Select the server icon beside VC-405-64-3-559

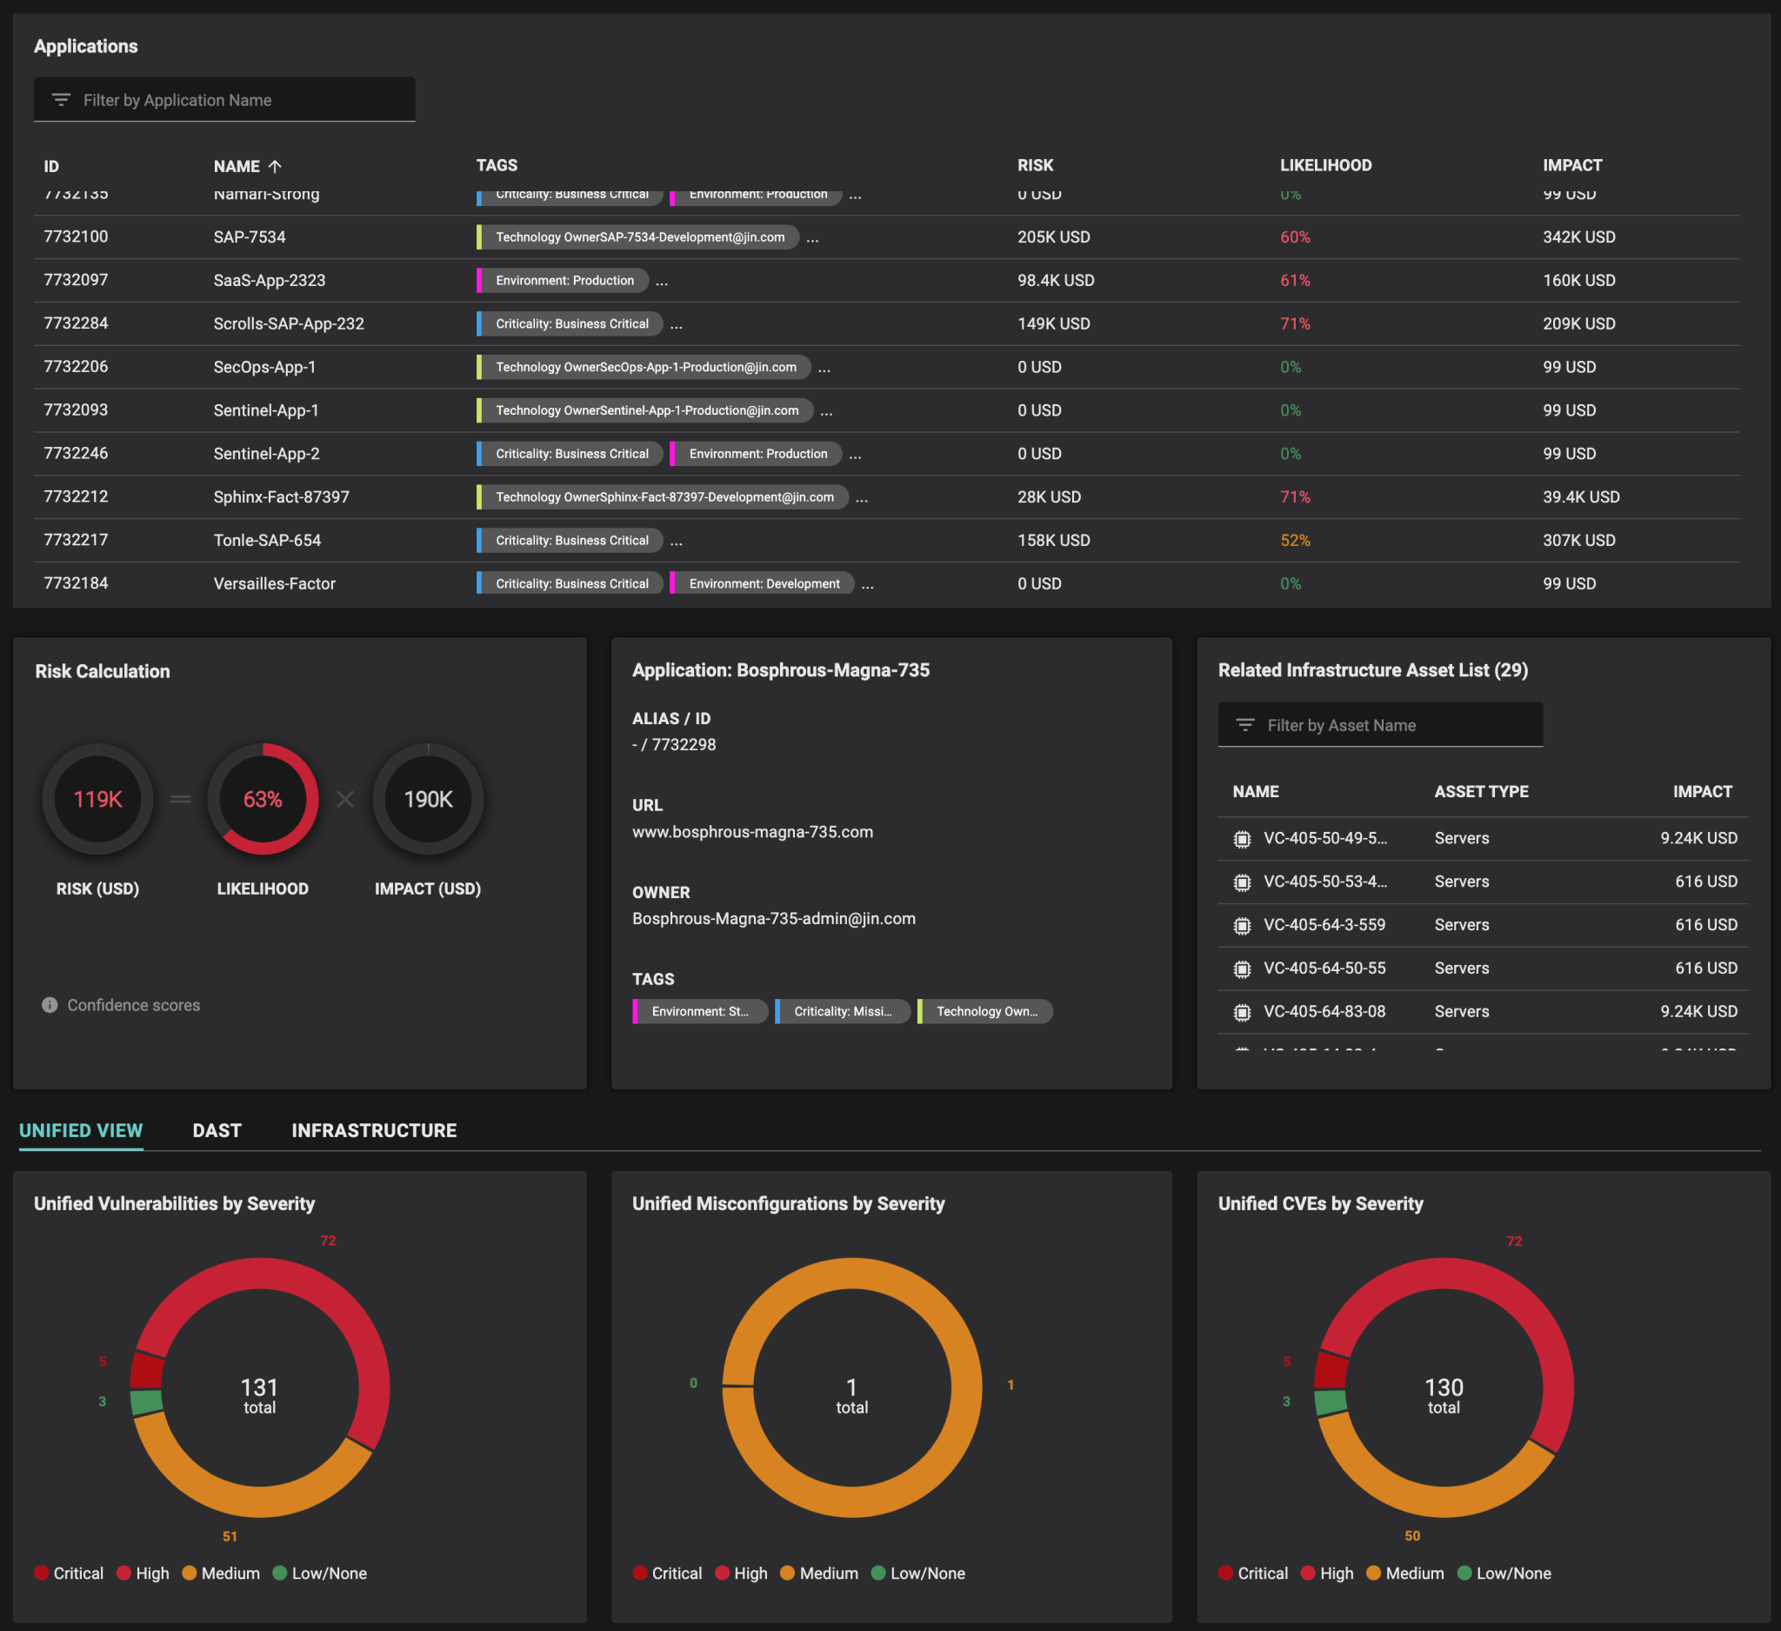(x=1243, y=924)
